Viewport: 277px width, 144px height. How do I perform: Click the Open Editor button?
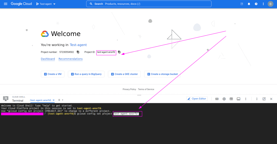click(x=197, y=99)
